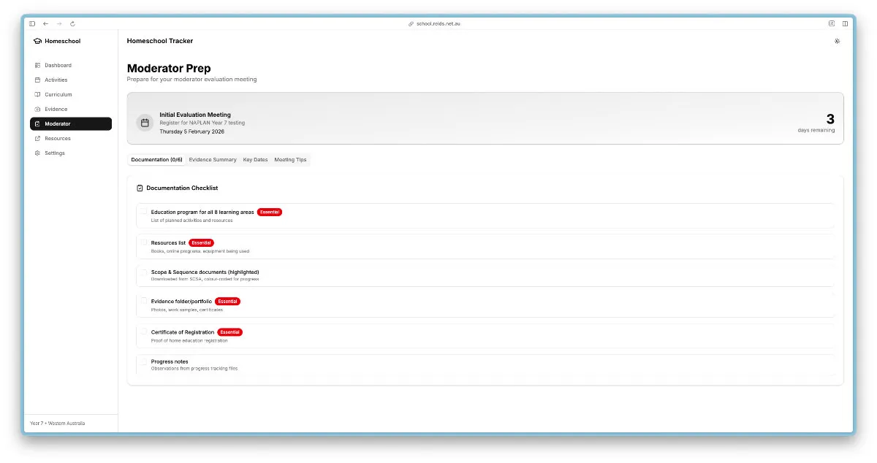The width and height of the screenshot is (877, 463).
Task: Select the Documentation (0/6) tab
Action: (x=156, y=159)
